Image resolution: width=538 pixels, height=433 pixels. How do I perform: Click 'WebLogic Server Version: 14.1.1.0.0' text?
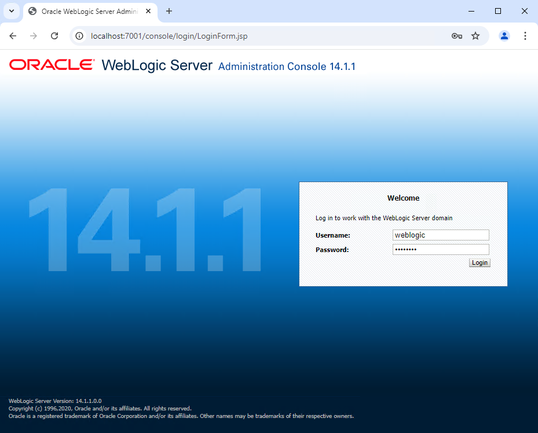pos(55,401)
